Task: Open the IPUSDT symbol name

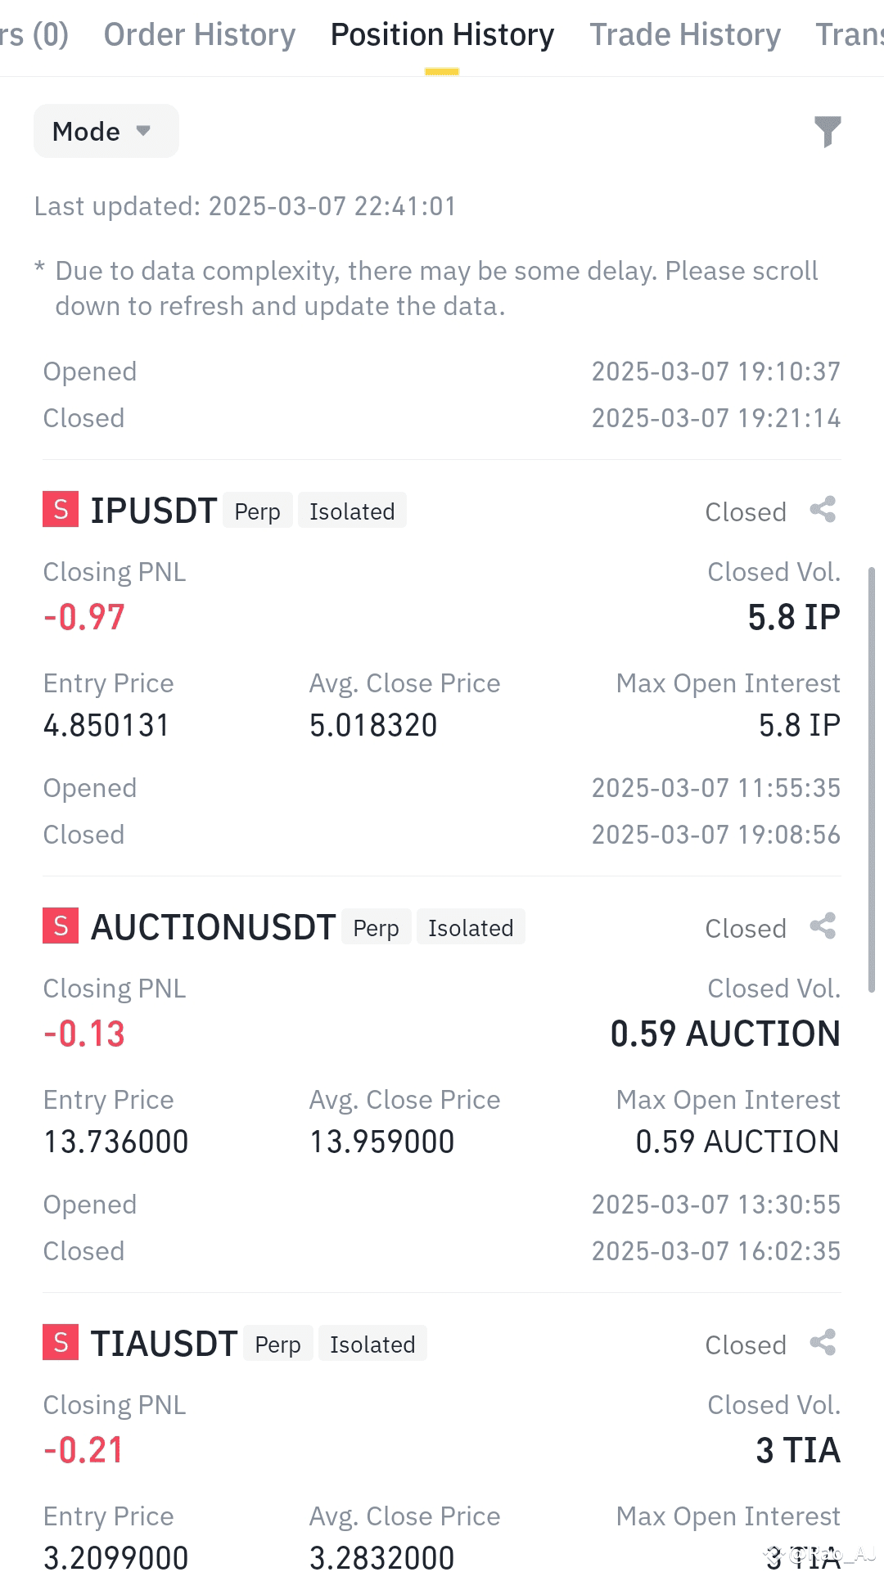Action: [154, 511]
